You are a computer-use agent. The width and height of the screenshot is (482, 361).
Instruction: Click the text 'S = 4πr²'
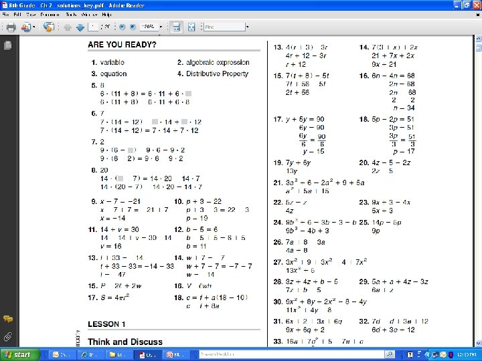pyautogui.click(x=115, y=297)
